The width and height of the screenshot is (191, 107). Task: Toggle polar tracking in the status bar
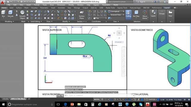[115, 100]
